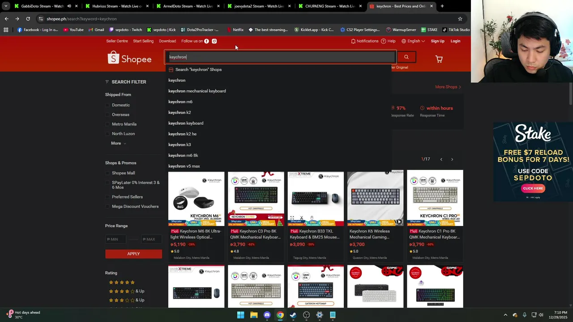The height and width of the screenshot is (322, 573).
Task: Open the Gmail bookmark
Action: (x=96, y=30)
